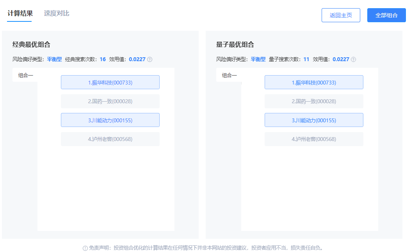The image size is (411, 252).
Task: Click 川能动力(000155) in the classic combination
Action: click(110, 120)
